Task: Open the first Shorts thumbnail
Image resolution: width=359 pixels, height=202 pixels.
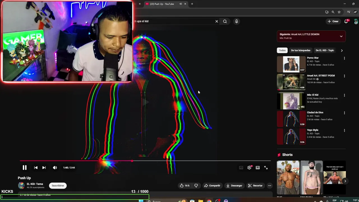Action: click(288, 177)
